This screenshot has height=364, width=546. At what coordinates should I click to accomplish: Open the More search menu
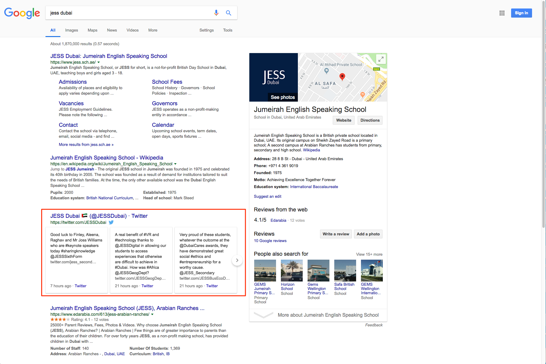tap(153, 30)
